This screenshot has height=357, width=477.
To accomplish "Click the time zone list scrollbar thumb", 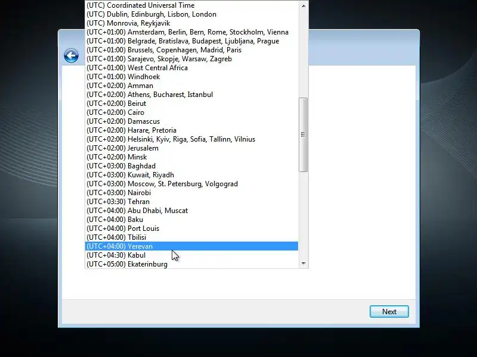I will (303, 135).
